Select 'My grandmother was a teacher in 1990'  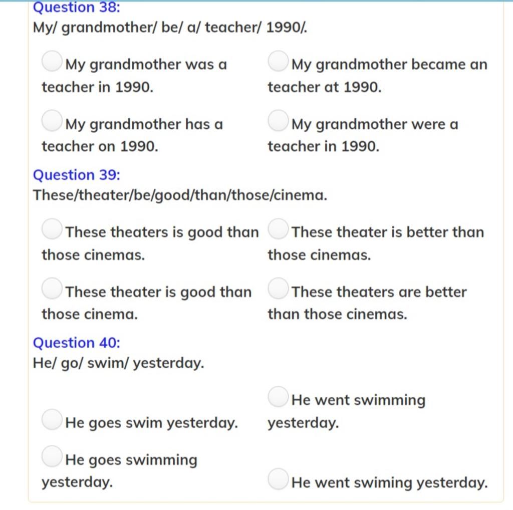pos(52,61)
